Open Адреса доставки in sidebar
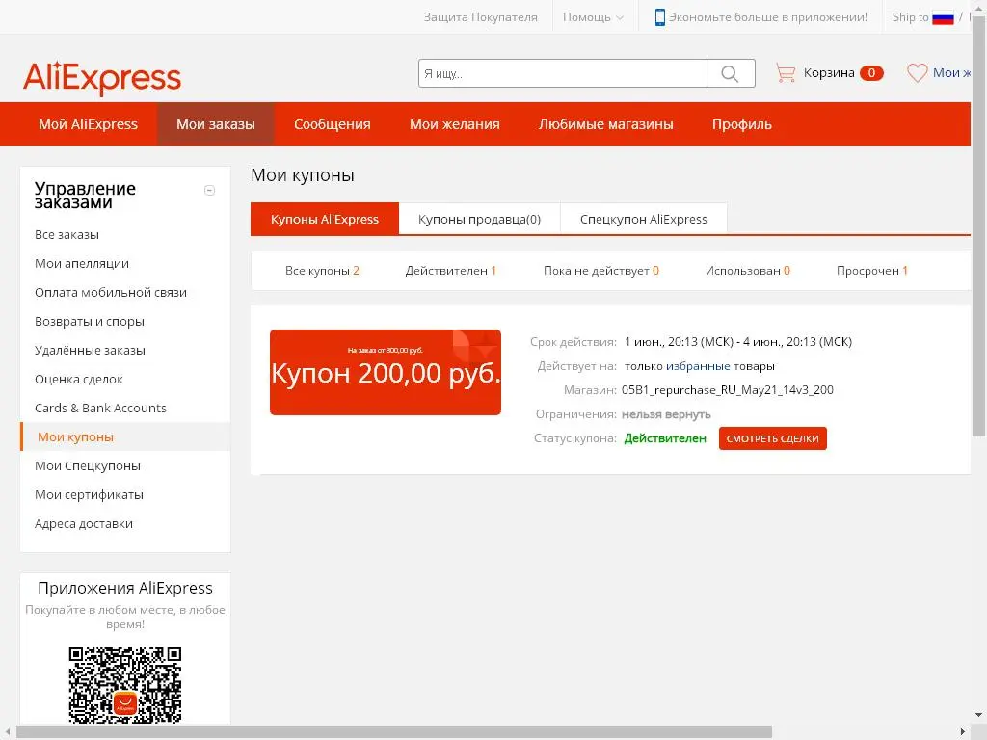987x740 pixels. (84, 524)
